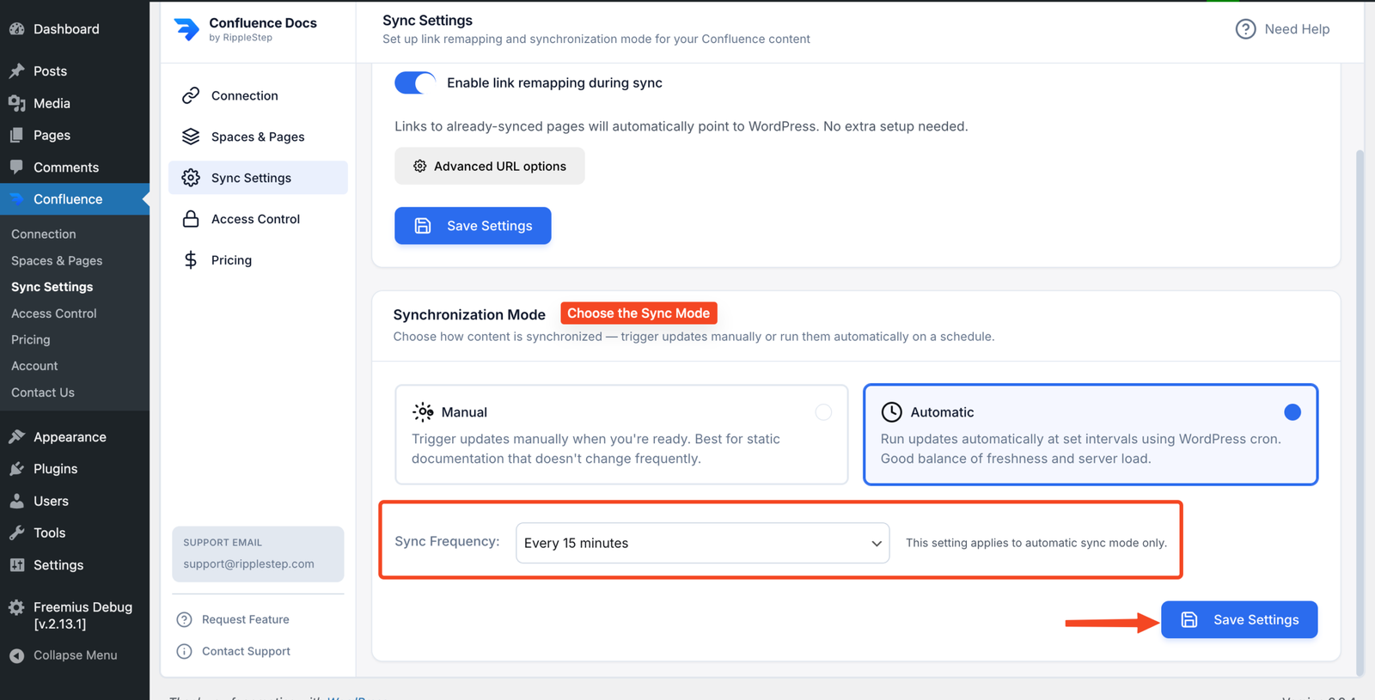The width and height of the screenshot is (1375, 700).
Task: Click the Dashboard gauge icon
Action: coord(16,29)
